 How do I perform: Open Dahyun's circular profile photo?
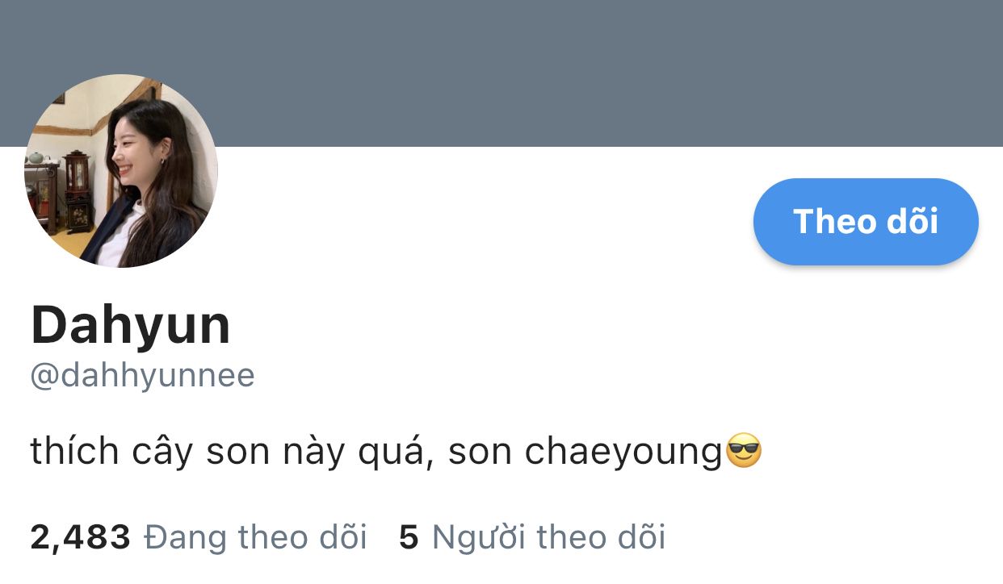pos(121,171)
